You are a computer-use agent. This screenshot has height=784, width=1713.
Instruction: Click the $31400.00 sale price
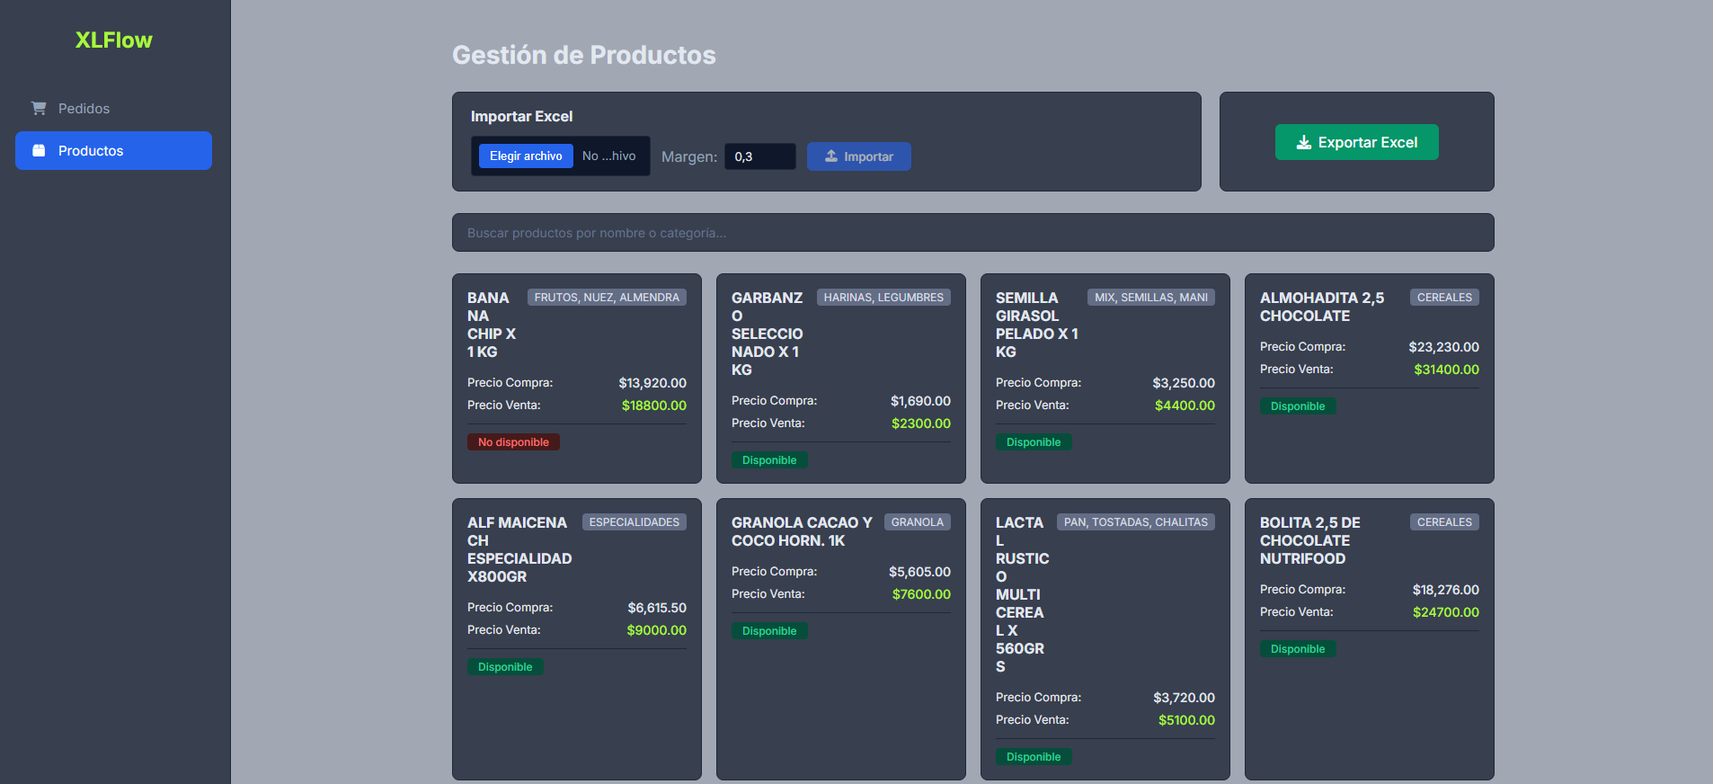click(x=1446, y=370)
